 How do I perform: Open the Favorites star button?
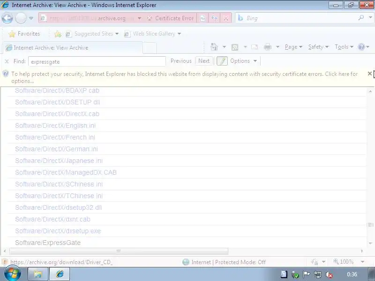coord(24,34)
